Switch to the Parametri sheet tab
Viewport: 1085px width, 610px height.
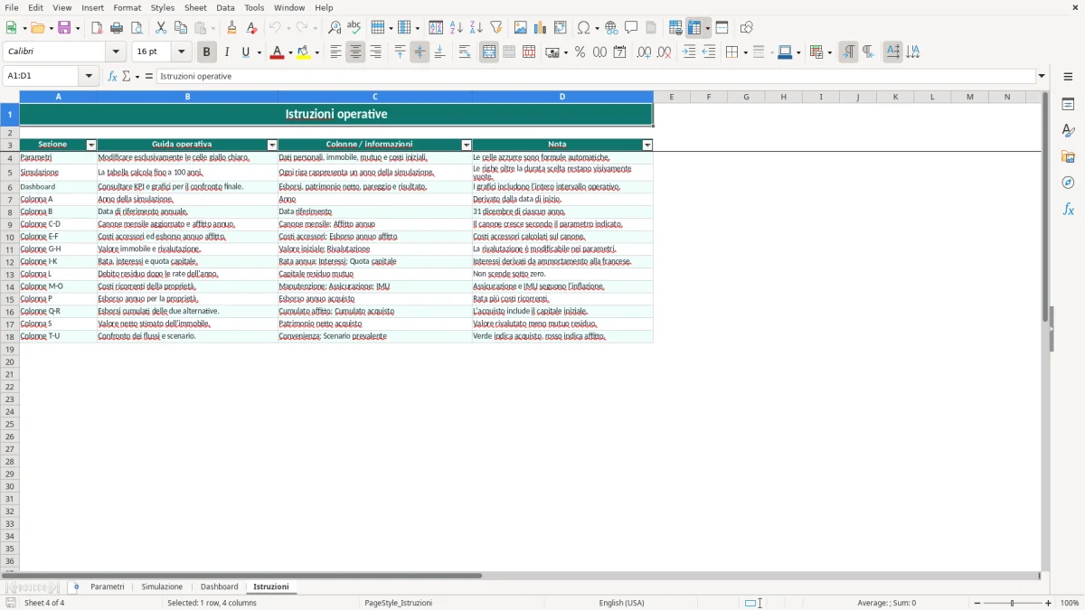108,587
